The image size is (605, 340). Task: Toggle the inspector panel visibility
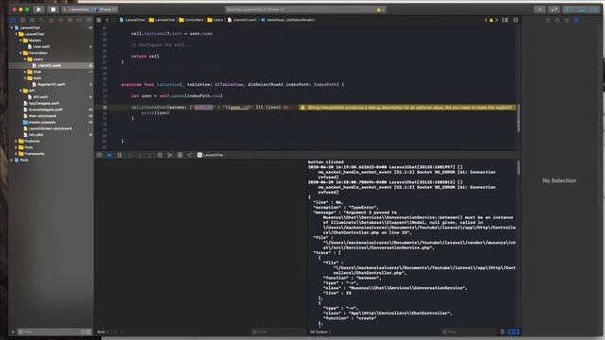coord(595,9)
